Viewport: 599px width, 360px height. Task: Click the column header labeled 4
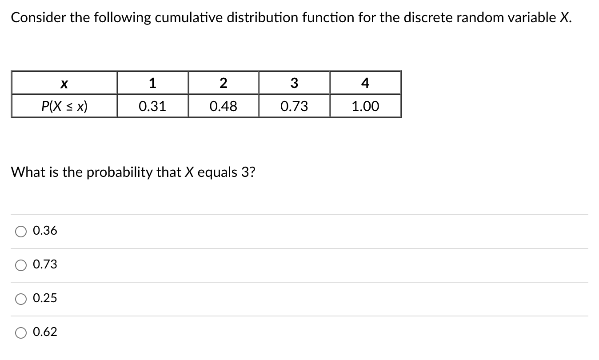(x=365, y=83)
